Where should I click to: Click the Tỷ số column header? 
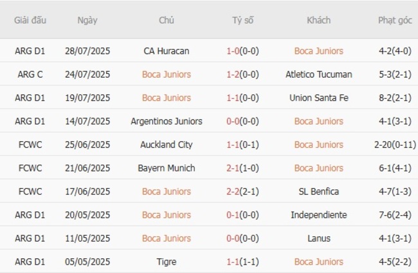(x=242, y=20)
